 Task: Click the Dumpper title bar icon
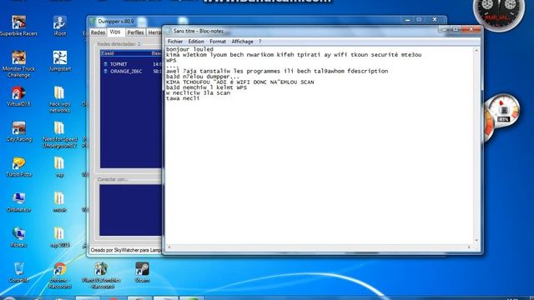click(93, 22)
